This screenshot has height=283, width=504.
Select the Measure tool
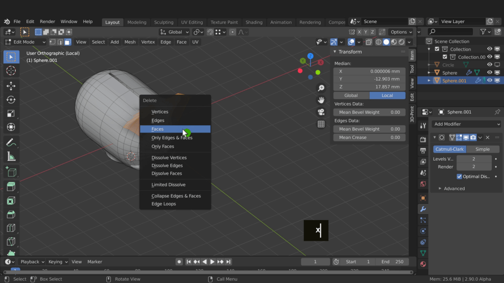coord(11,157)
